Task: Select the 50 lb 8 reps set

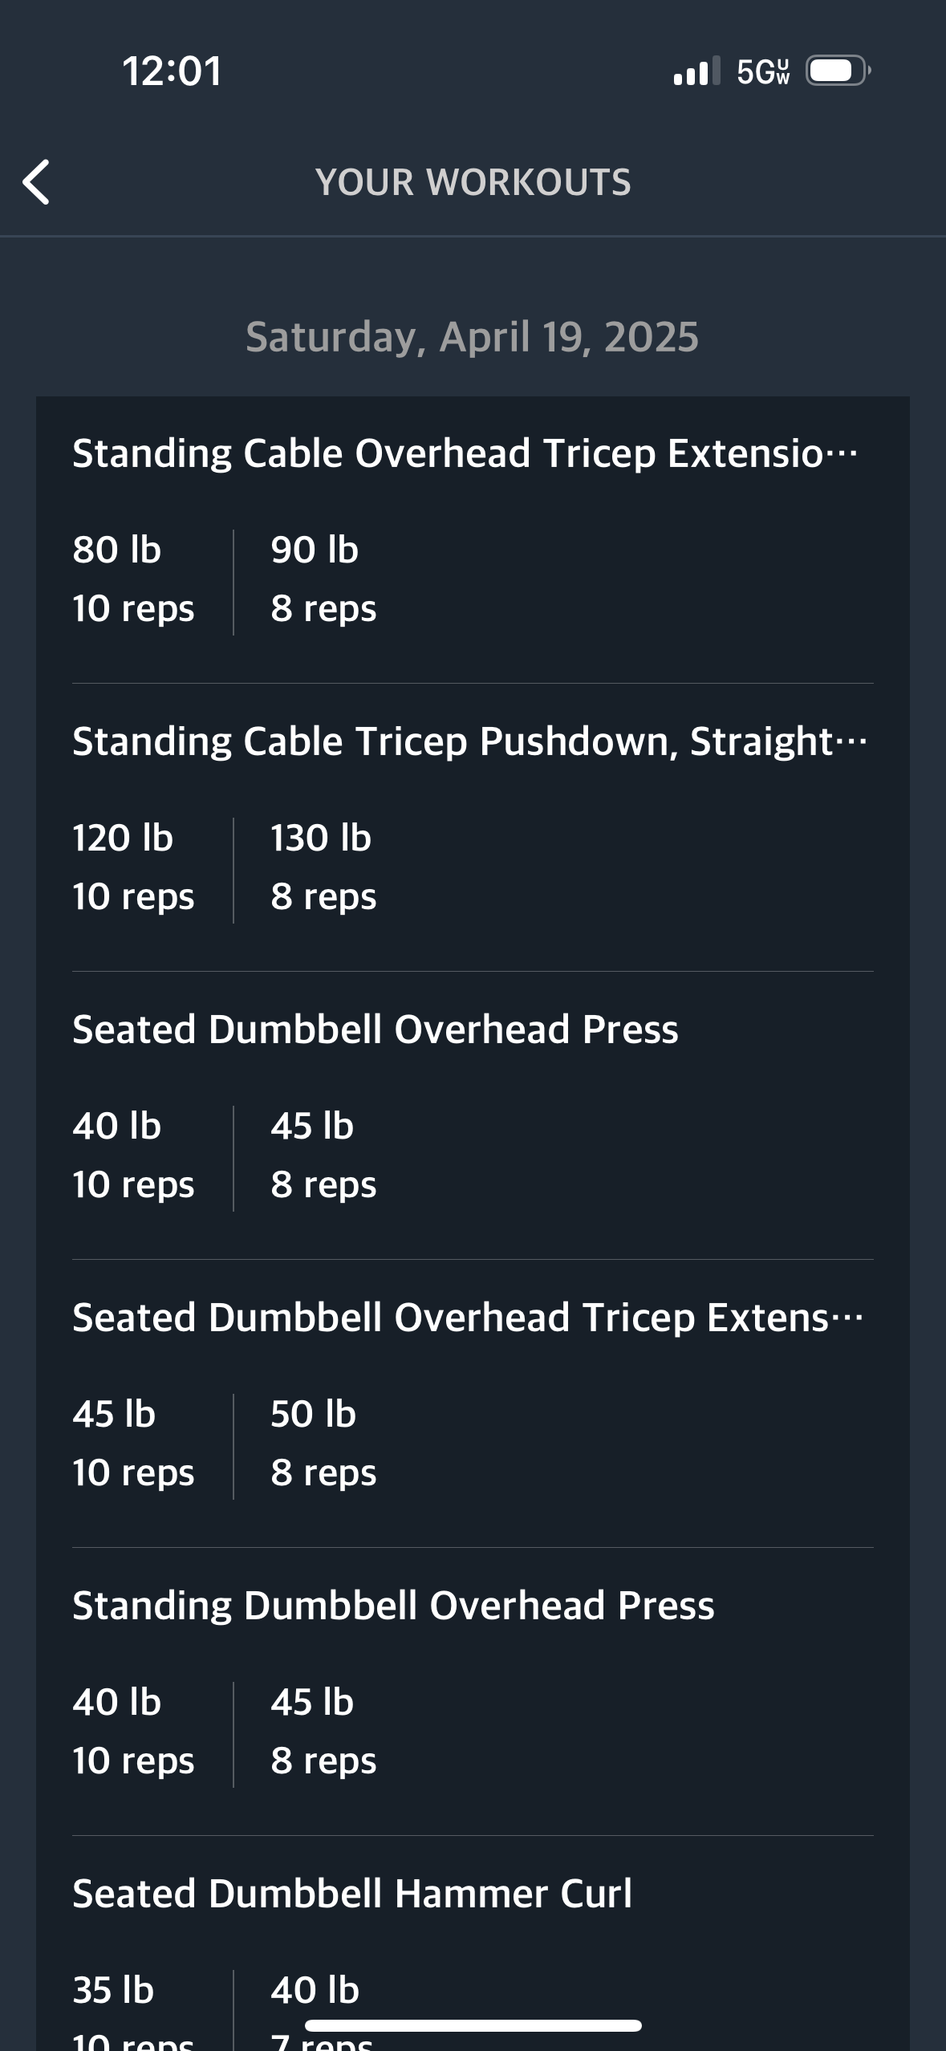Action: (x=323, y=1444)
